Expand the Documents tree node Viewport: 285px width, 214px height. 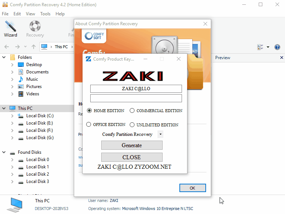12,72
